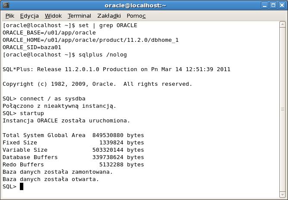Click the scrollbar up arrow
288x200 pixels.
[x=282, y=25]
